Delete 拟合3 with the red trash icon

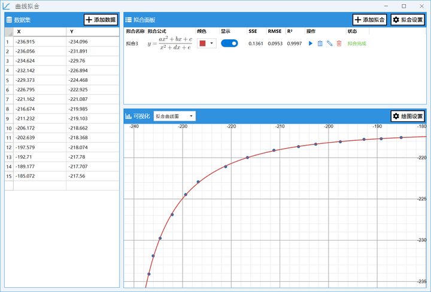pos(339,44)
